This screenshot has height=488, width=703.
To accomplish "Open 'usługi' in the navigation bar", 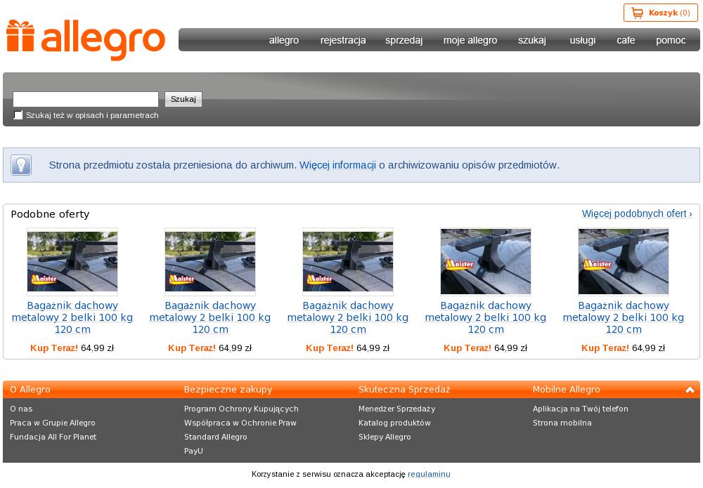I will (x=582, y=40).
